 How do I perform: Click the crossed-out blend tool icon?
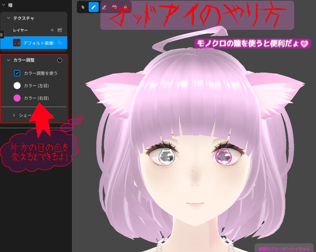(x=114, y=7)
